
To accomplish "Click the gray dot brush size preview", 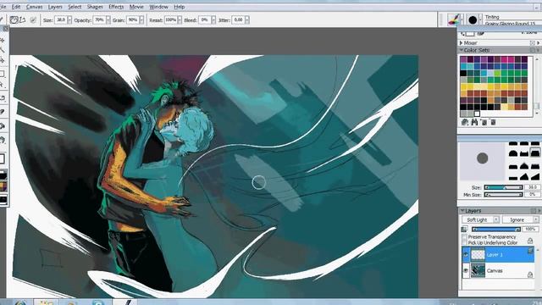I will coord(482,158).
